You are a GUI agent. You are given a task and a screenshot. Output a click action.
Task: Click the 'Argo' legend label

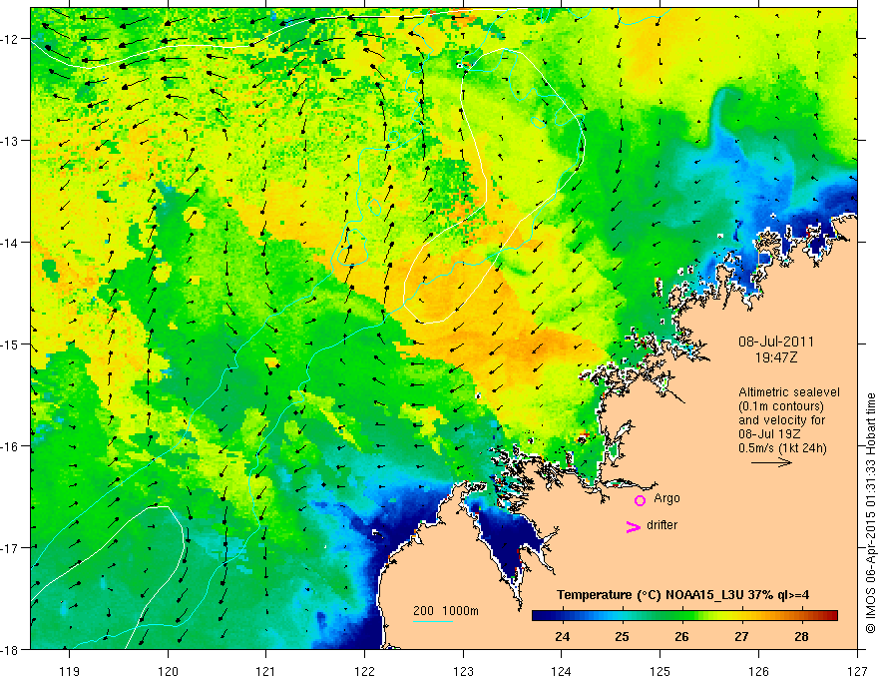click(666, 498)
